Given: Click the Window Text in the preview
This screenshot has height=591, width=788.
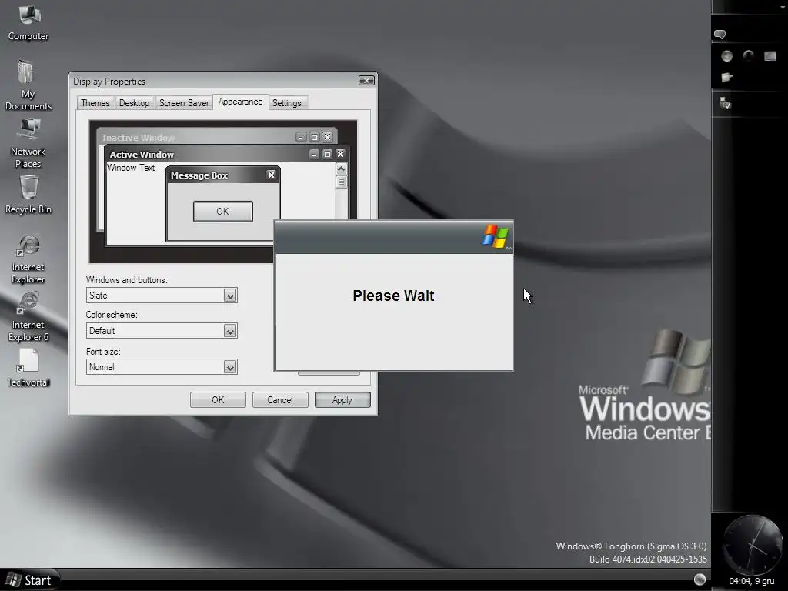Looking at the screenshot, I should pyautogui.click(x=131, y=168).
